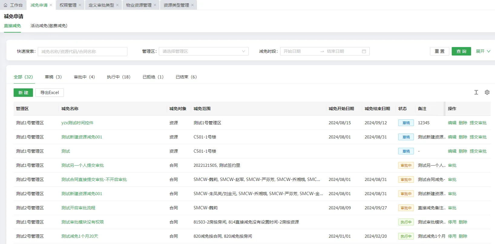The image size is (495, 244).
Task: Open the 管理区 dropdown
Action: 204,51
